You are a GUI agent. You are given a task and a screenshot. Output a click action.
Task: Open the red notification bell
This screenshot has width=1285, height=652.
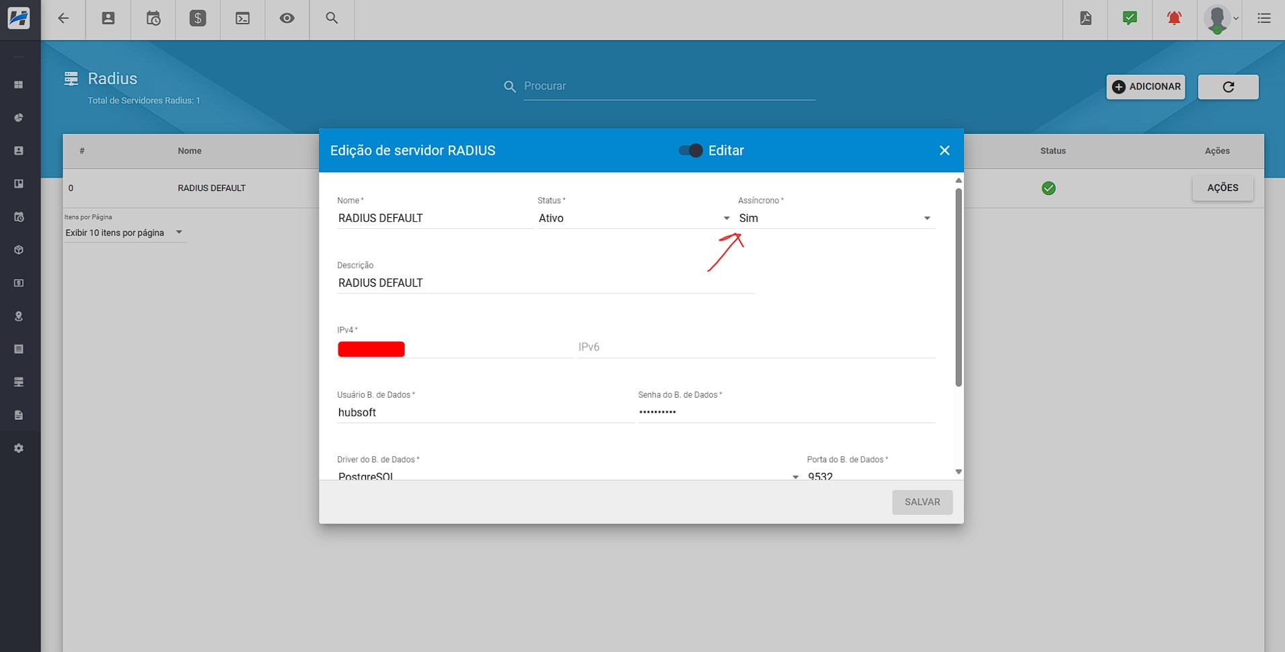tap(1175, 18)
